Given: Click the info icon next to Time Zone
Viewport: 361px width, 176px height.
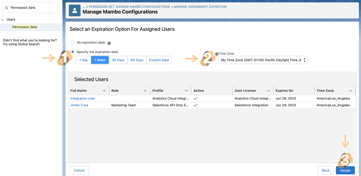Looking at the screenshot, I should click(217, 54).
